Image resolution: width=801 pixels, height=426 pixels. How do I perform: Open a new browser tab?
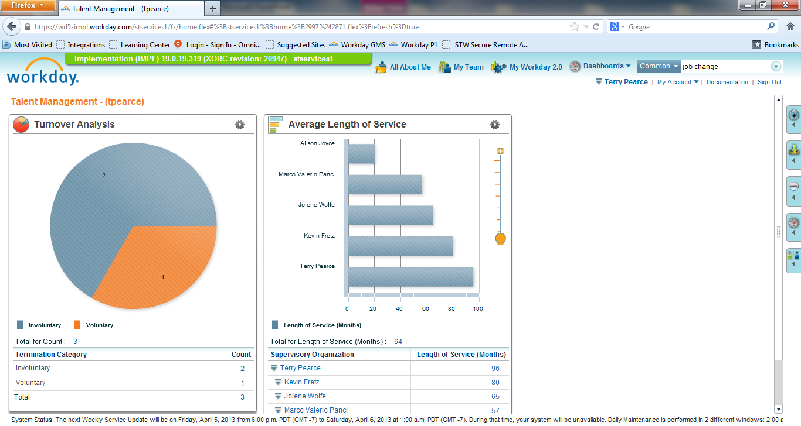coord(212,8)
